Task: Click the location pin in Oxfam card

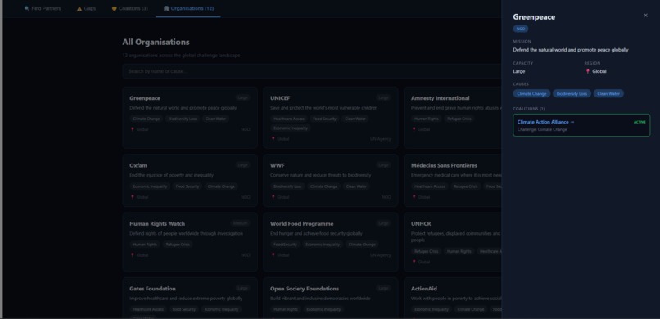Action: (132, 197)
